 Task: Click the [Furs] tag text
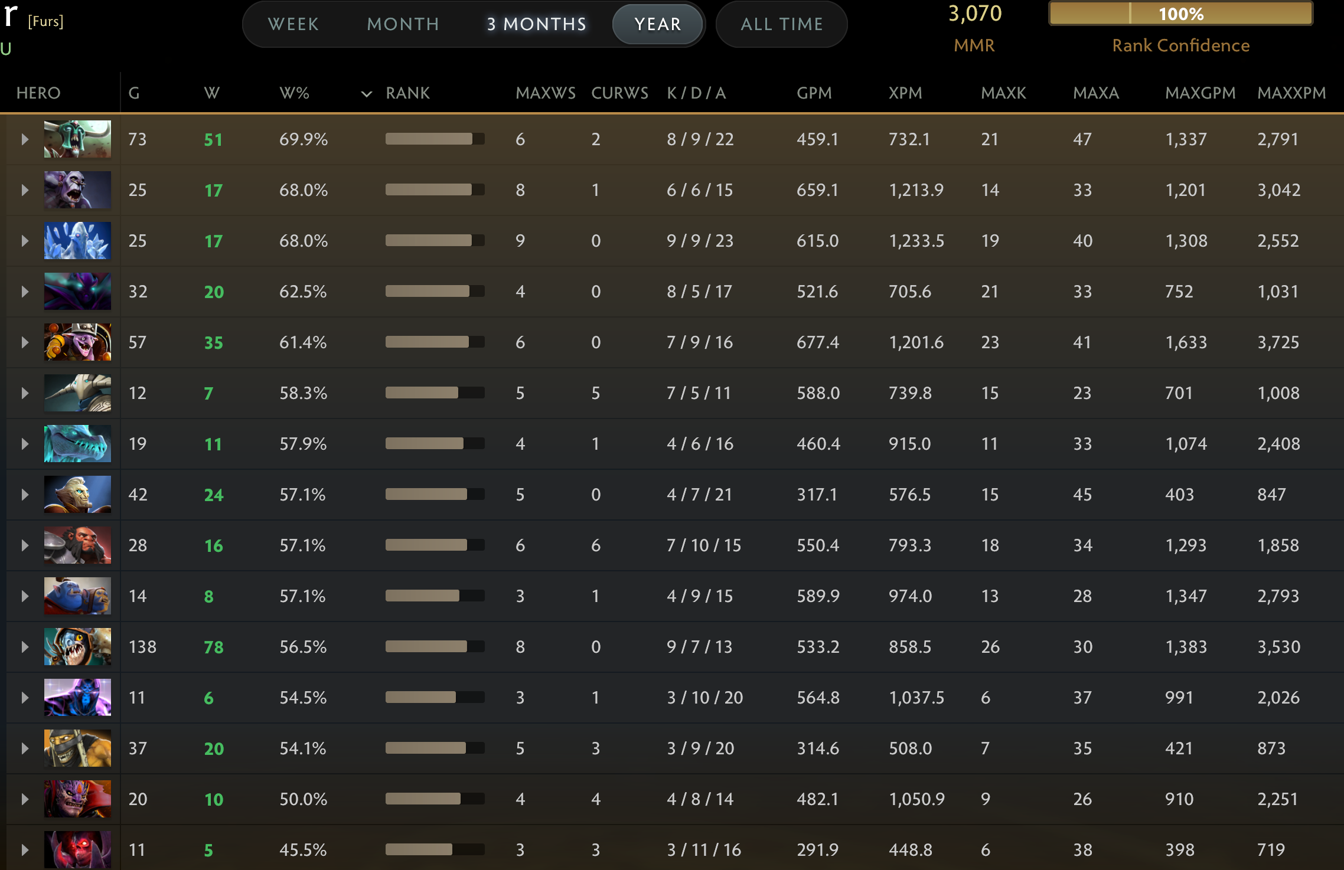tap(45, 22)
